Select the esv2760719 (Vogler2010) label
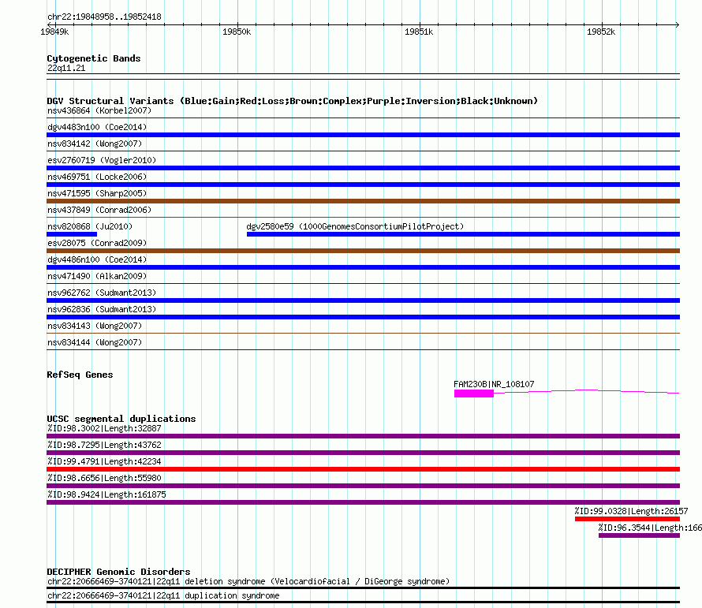This screenshot has width=702, height=608. point(102,160)
